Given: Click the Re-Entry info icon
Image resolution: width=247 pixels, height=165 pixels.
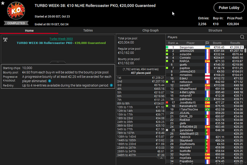Looking at the screenshot, I should click(112, 85).
